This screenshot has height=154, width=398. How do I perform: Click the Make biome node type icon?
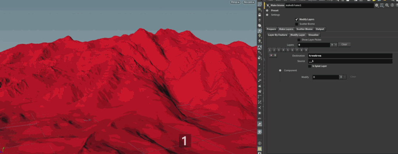point(268,5)
